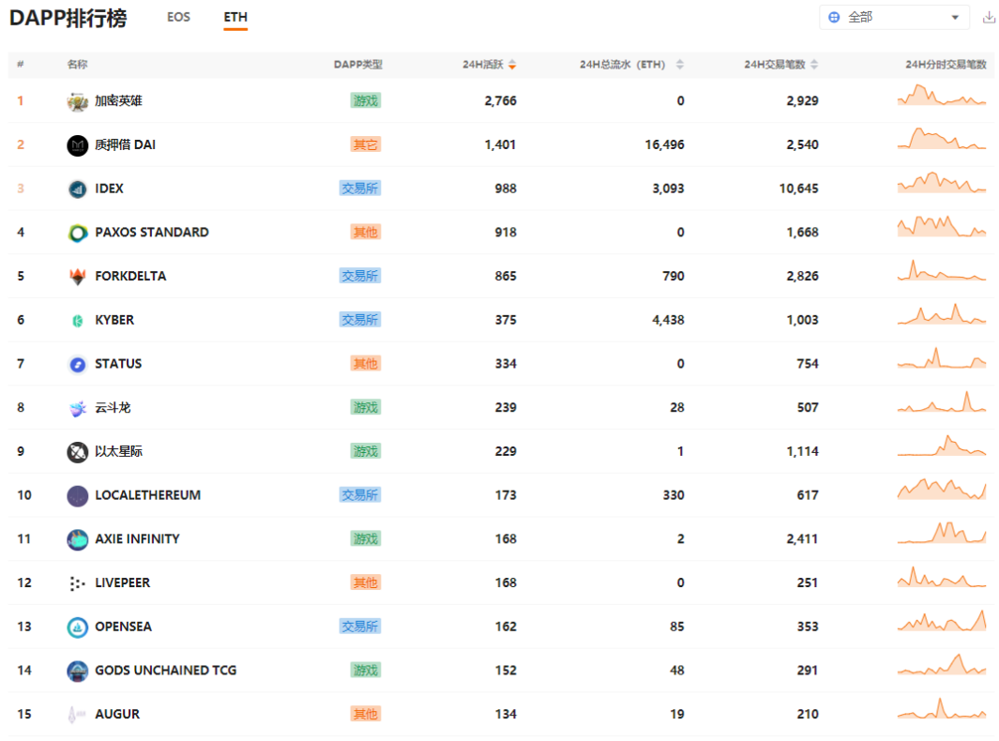Screen dimensions: 999x741
Task: View OPENSEA 24H trade sparkline chart
Action: tap(942, 621)
